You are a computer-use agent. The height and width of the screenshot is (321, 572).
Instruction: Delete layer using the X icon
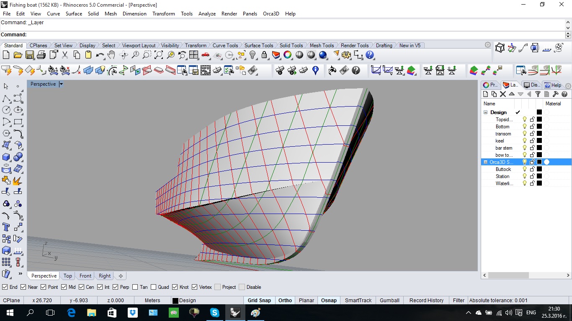pyautogui.click(x=503, y=94)
